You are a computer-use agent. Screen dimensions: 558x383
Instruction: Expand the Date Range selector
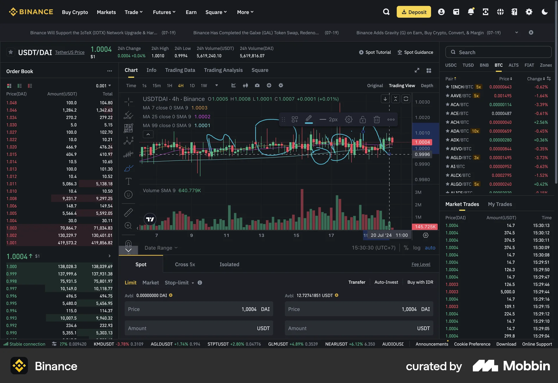click(161, 248)
